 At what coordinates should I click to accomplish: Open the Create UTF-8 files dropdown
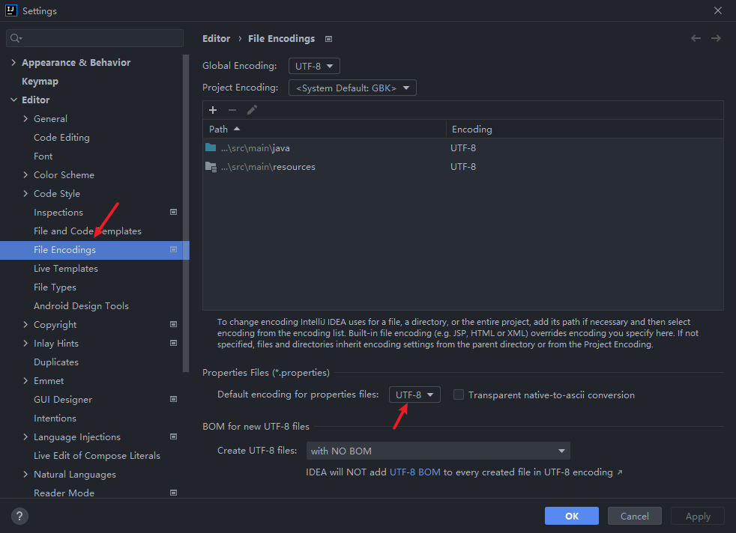pyautogui.click(x=438, y=451)
